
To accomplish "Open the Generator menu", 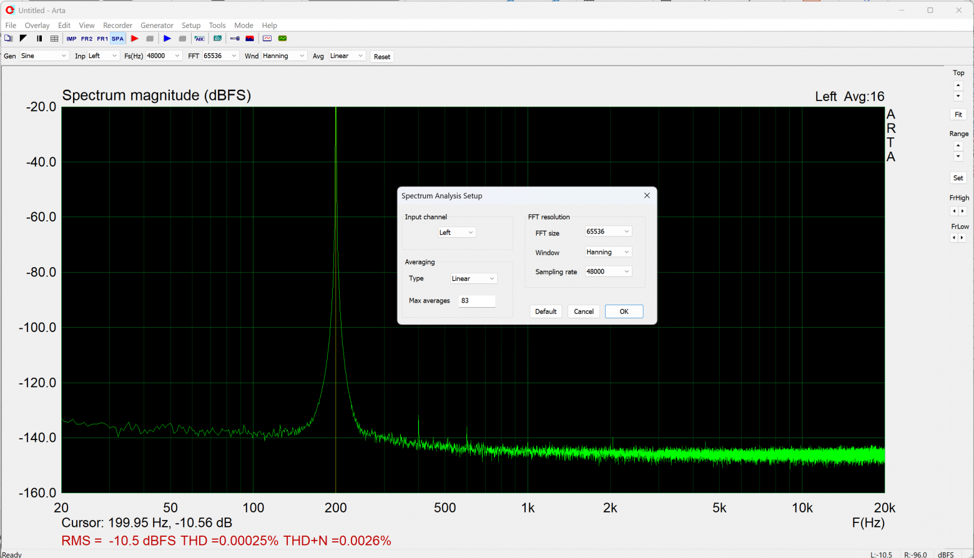I will pyautogui.click(x=157, y=26).
